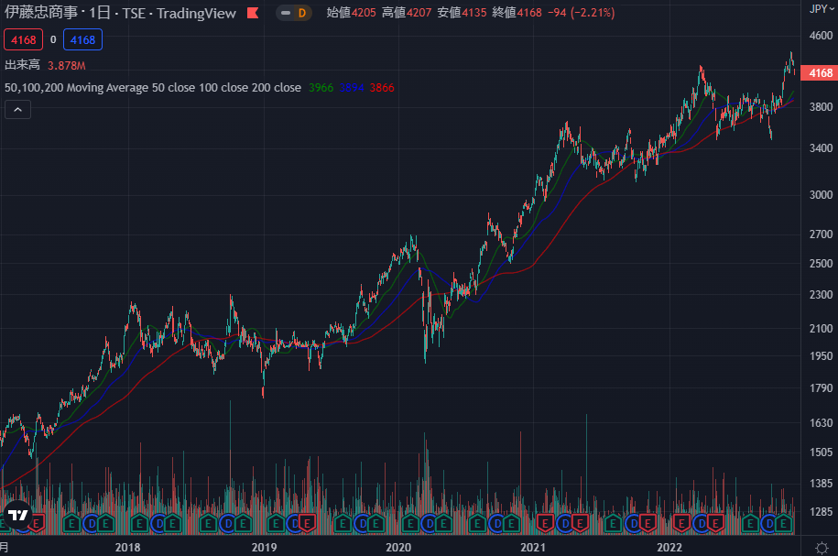
Task: Click the 2100 price scale label
Action: click(x=821, y=328)
